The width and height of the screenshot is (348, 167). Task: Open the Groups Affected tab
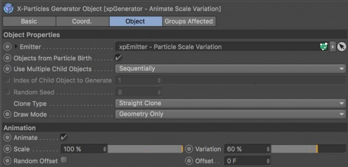(x=189, y=21)
